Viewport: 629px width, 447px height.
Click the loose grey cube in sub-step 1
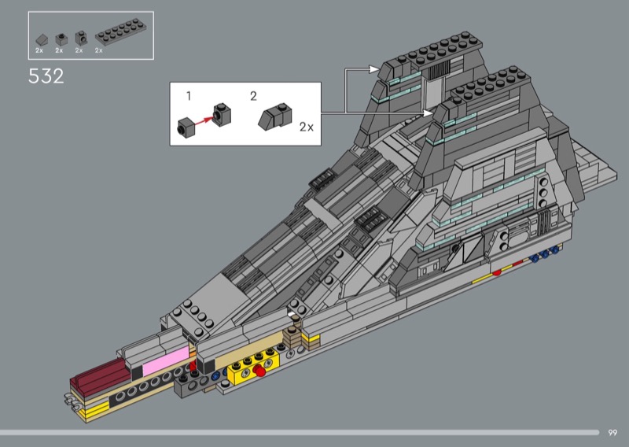(187, 124)
